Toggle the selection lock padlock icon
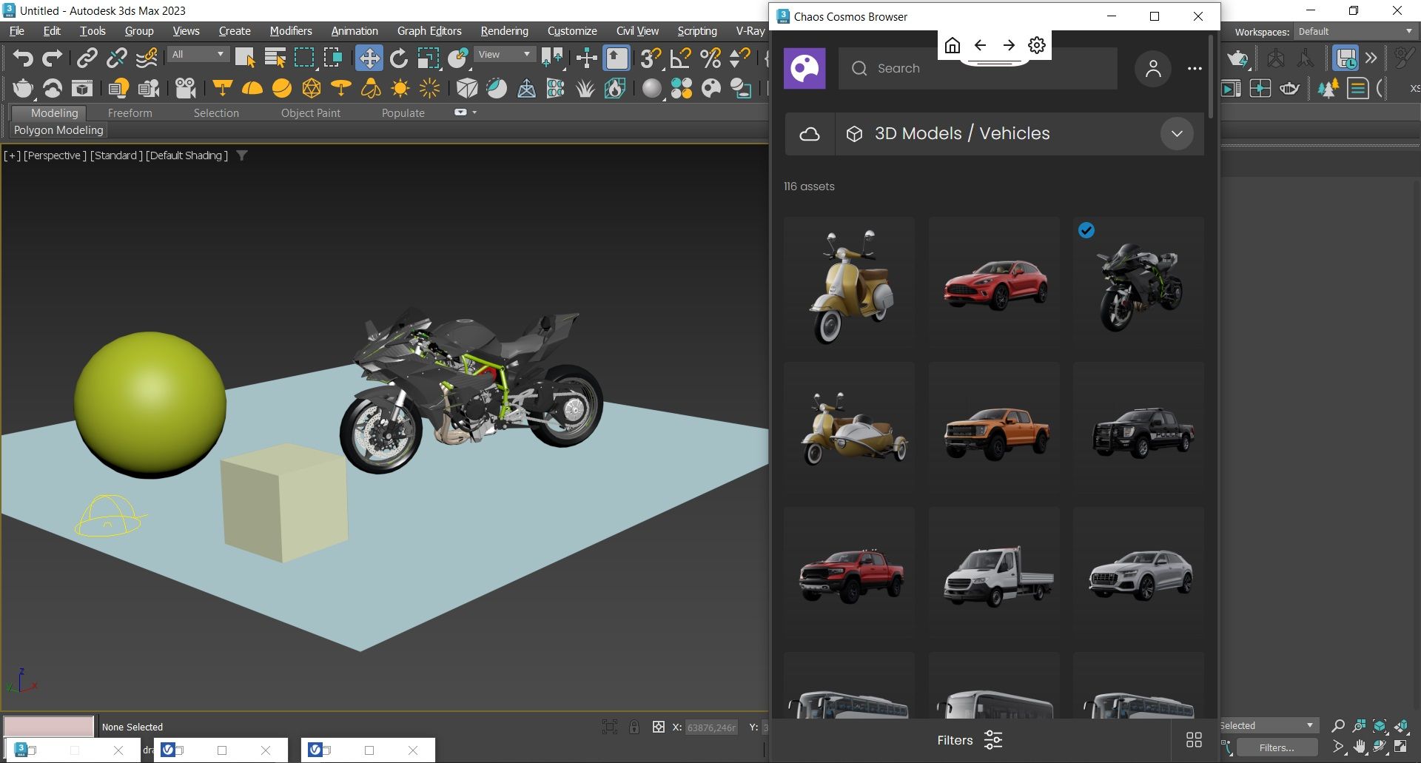The height and width of the screenshot is (763, 1421). 634,727
